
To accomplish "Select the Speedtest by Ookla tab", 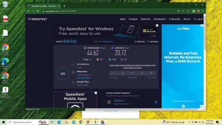I will 44,6.
